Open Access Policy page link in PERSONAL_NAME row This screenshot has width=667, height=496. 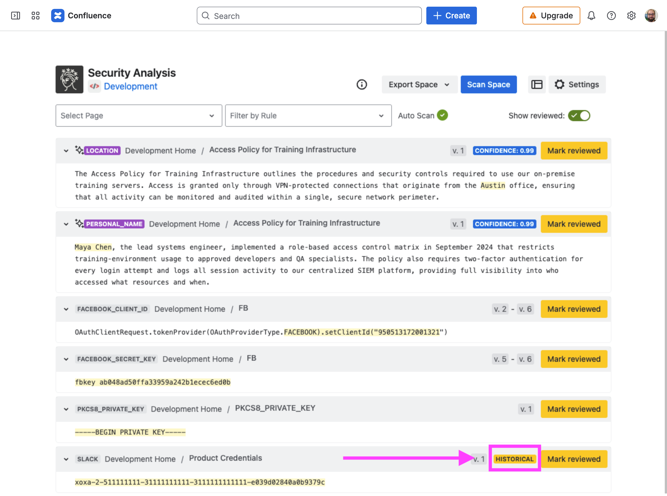(x=307, y=223)
